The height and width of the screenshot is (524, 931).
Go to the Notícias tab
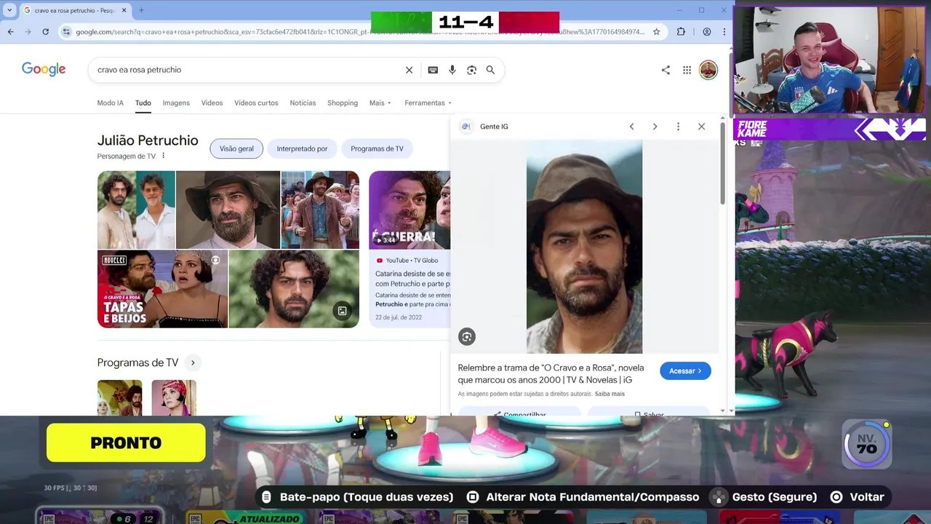303,103
